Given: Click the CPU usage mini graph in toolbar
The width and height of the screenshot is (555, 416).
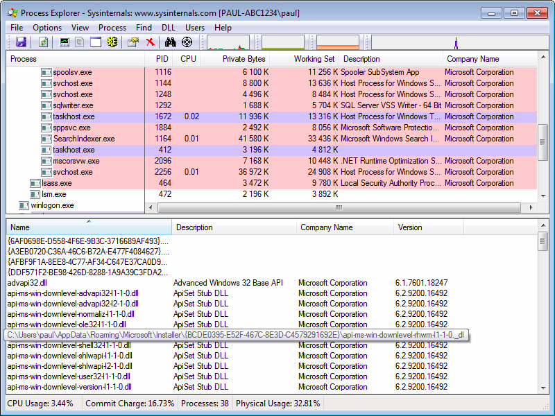Looking at the screenshot, I should [x=228, y=43].
